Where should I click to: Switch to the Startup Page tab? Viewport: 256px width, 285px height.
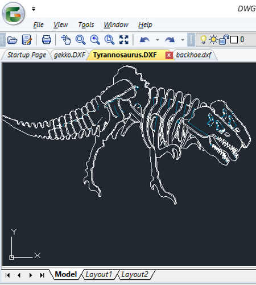pos(27,55)
